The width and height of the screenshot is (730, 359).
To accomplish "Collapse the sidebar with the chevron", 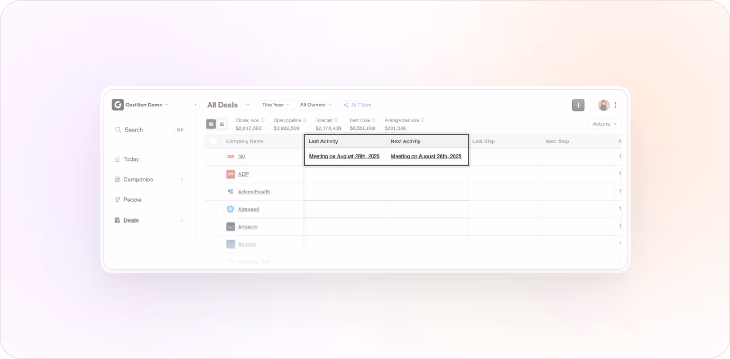I will coord(196,105).
